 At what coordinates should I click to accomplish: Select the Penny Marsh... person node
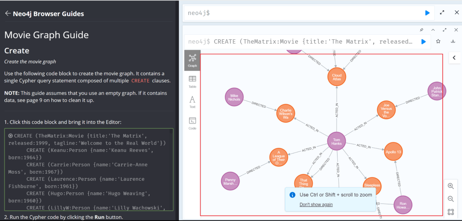[230, 181]
